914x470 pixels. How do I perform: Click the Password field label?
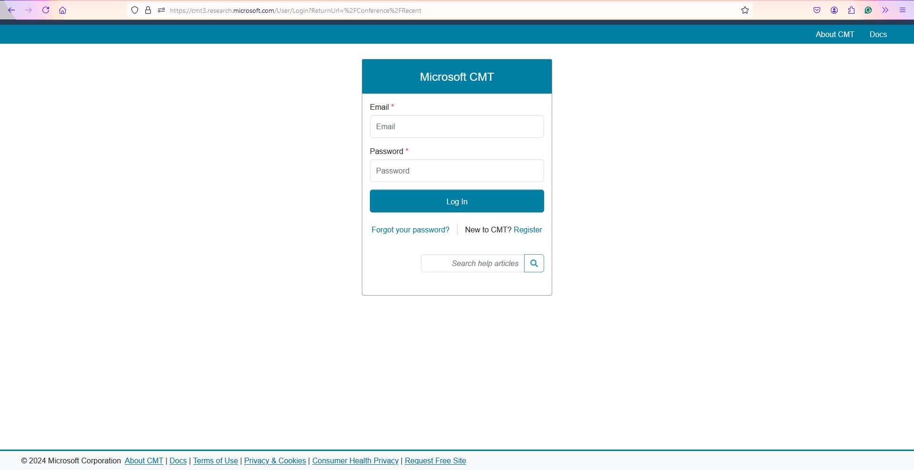(x=387, y=151)
